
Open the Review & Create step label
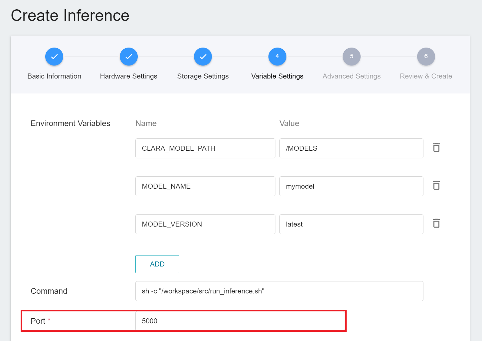pos(426,76)
